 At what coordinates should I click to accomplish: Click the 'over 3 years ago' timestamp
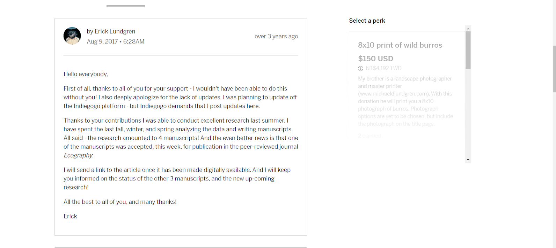pyautogui.click(x=276, y=36)
